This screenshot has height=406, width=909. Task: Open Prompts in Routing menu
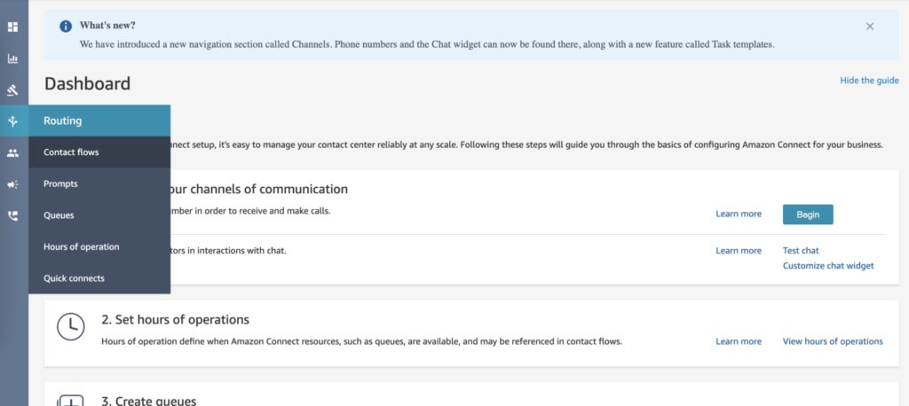60,183
